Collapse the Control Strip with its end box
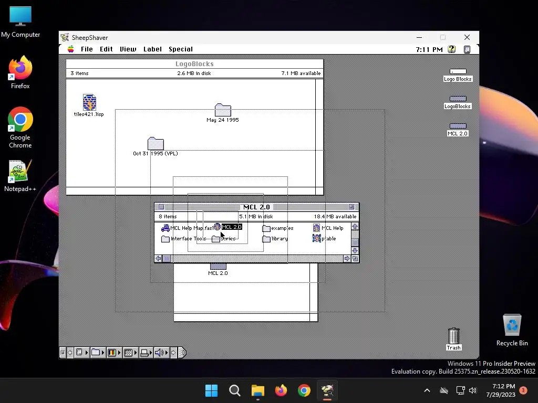538x403 pixels. click(63, 352)
